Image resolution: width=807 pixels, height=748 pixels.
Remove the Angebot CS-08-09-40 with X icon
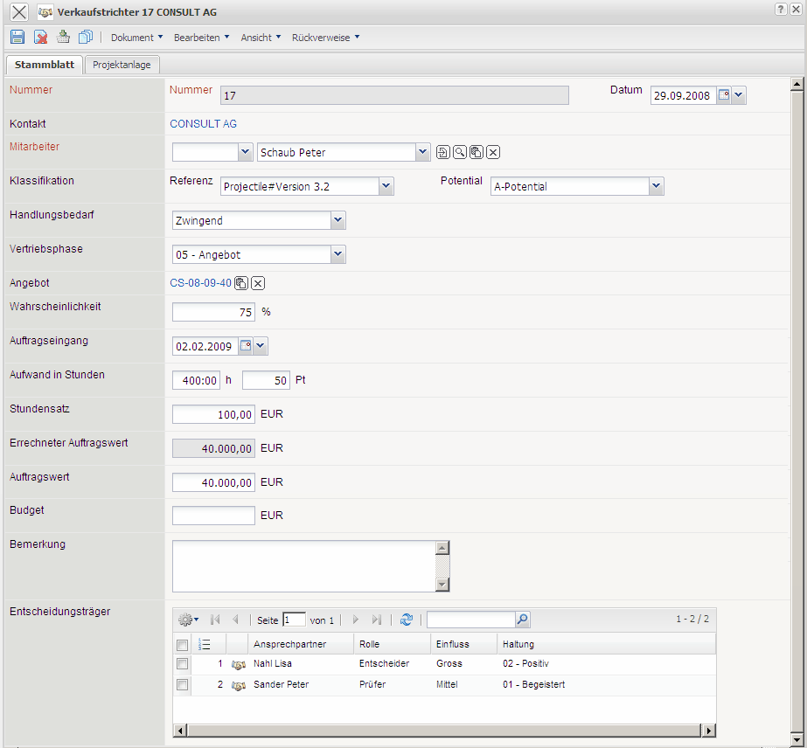tap(258, 283)
